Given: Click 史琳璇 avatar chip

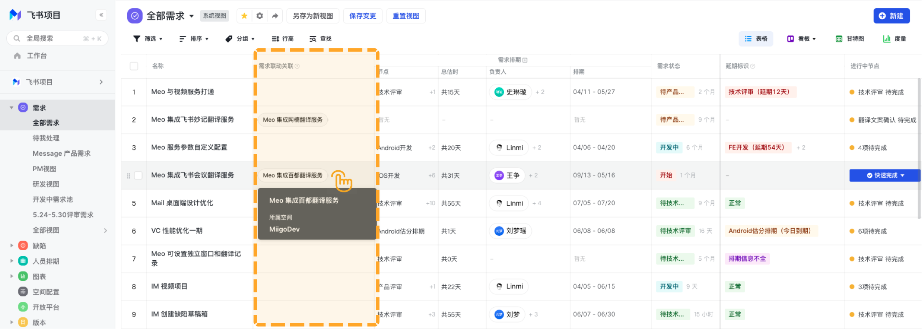Looking at the screenshot, I should 510,92.
